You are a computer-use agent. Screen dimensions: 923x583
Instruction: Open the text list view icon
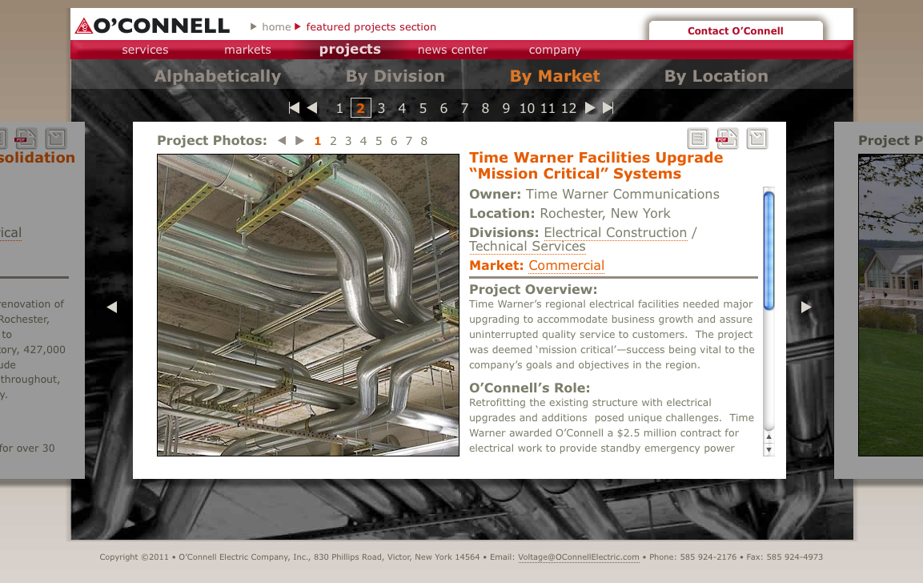pos(698,139)
